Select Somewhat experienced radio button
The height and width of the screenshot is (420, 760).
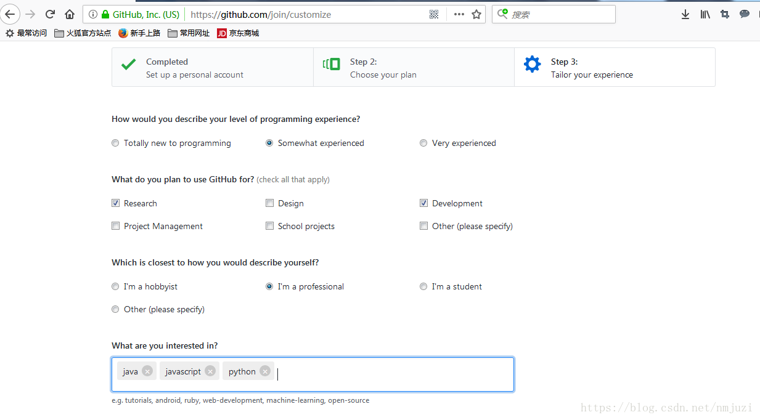tap(269, 143)
